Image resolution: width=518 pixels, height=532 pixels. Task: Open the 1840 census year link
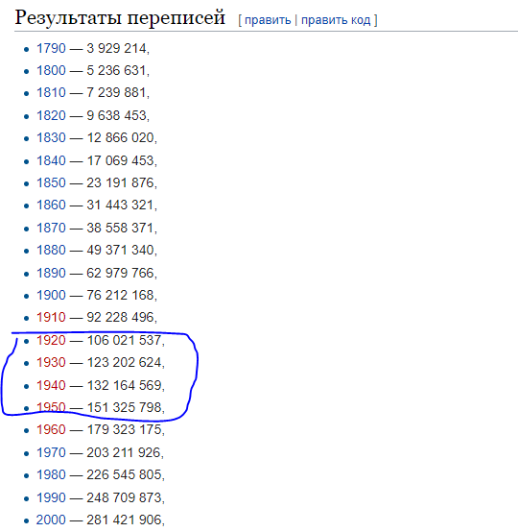tap(51, 160)
